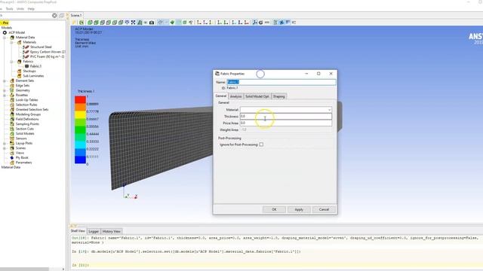Click the yellow legend color swatch
The image size is (483, 271).
pyautogui.click(x=80, y=114)
